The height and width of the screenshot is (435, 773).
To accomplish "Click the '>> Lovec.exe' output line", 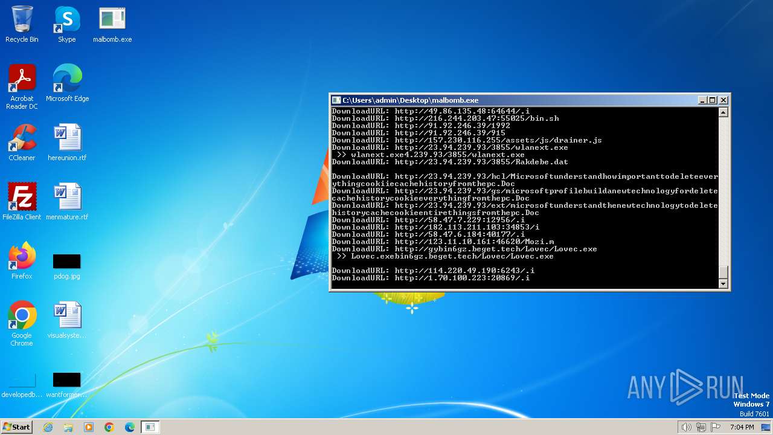I will 445,256.
